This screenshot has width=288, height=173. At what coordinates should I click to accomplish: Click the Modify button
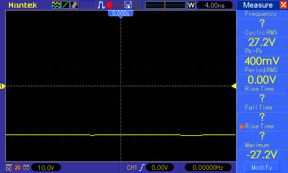(262, 167)
